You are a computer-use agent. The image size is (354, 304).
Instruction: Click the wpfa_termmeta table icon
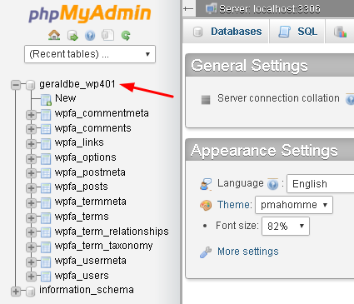[x=46, y=203]
